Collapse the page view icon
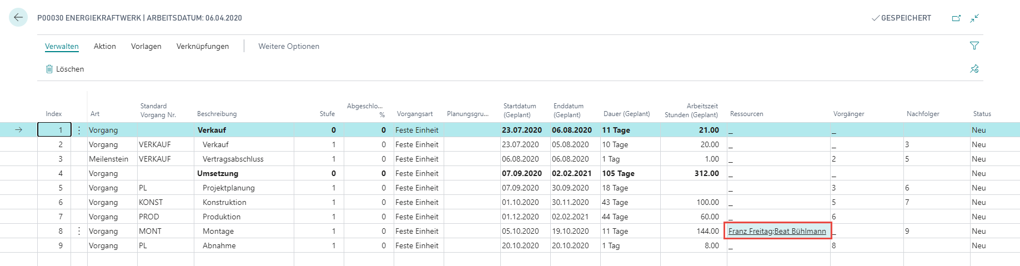This screenshot has height=266, width=1020. 974,18
